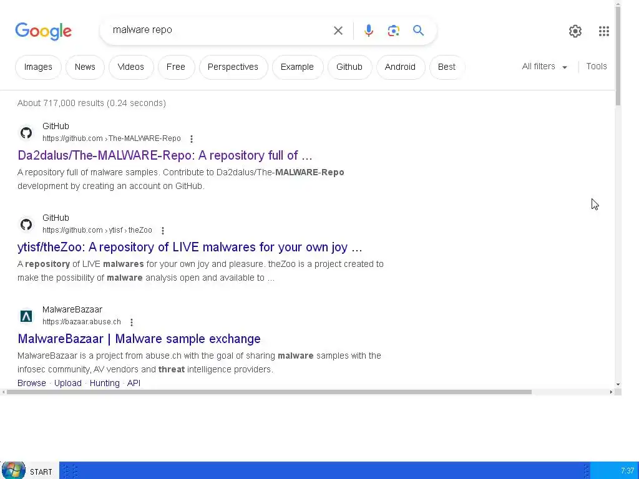This screenshot has height=479, width=639.
Task: Clear the search box with the X icon
Action: (x=338, y=31)
